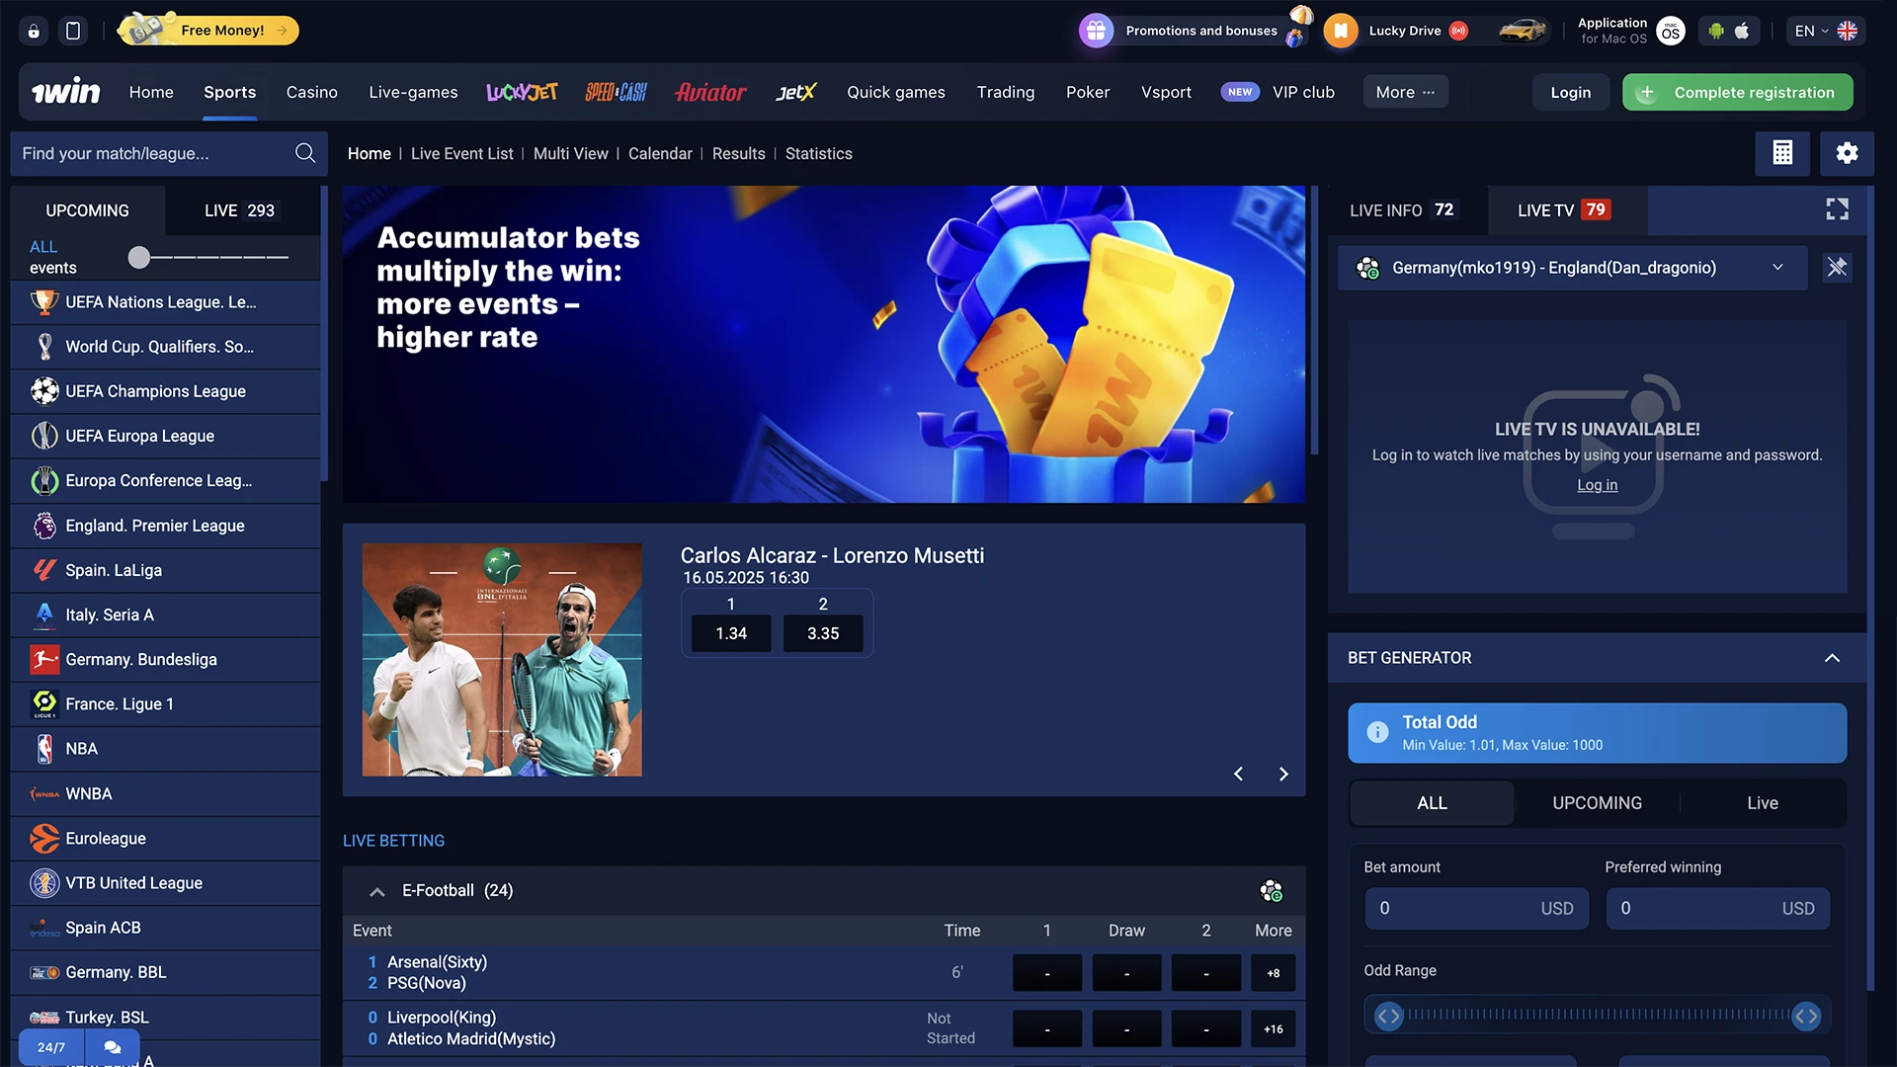Click the Lucky Drive orange icon
The image size is (1897, 1067).
tap(1341, 31)
